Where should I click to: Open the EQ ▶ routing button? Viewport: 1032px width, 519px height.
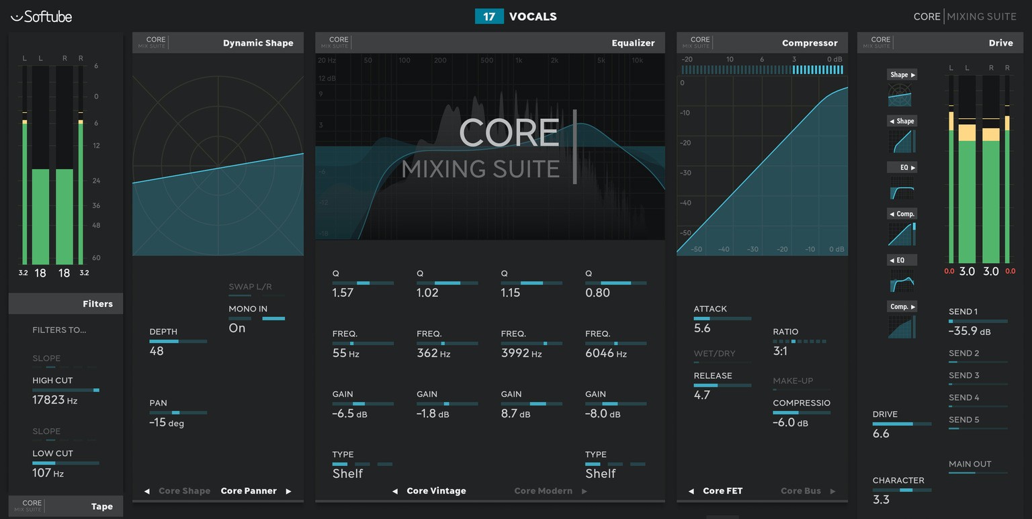[902, 167]
